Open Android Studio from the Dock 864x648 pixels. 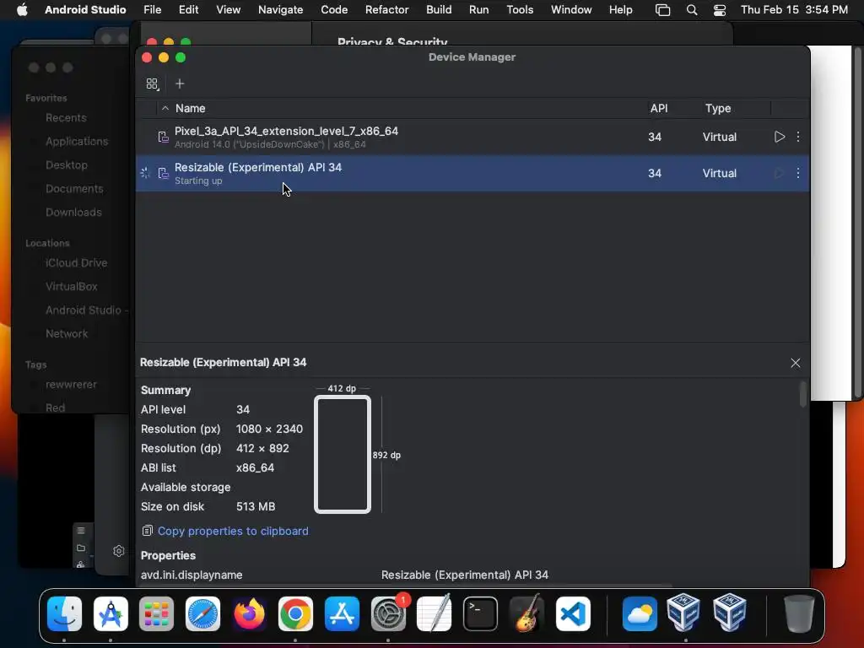click(111, 613)
